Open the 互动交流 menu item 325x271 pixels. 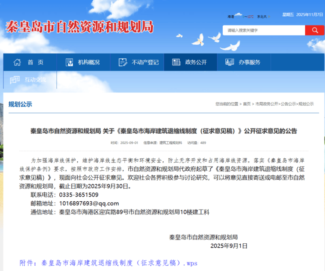pos(30,80)
